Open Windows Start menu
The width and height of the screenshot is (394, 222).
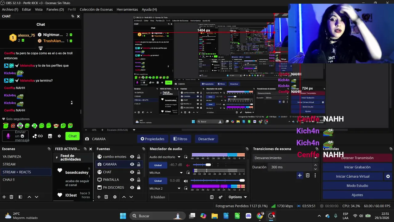click(123, 216)
